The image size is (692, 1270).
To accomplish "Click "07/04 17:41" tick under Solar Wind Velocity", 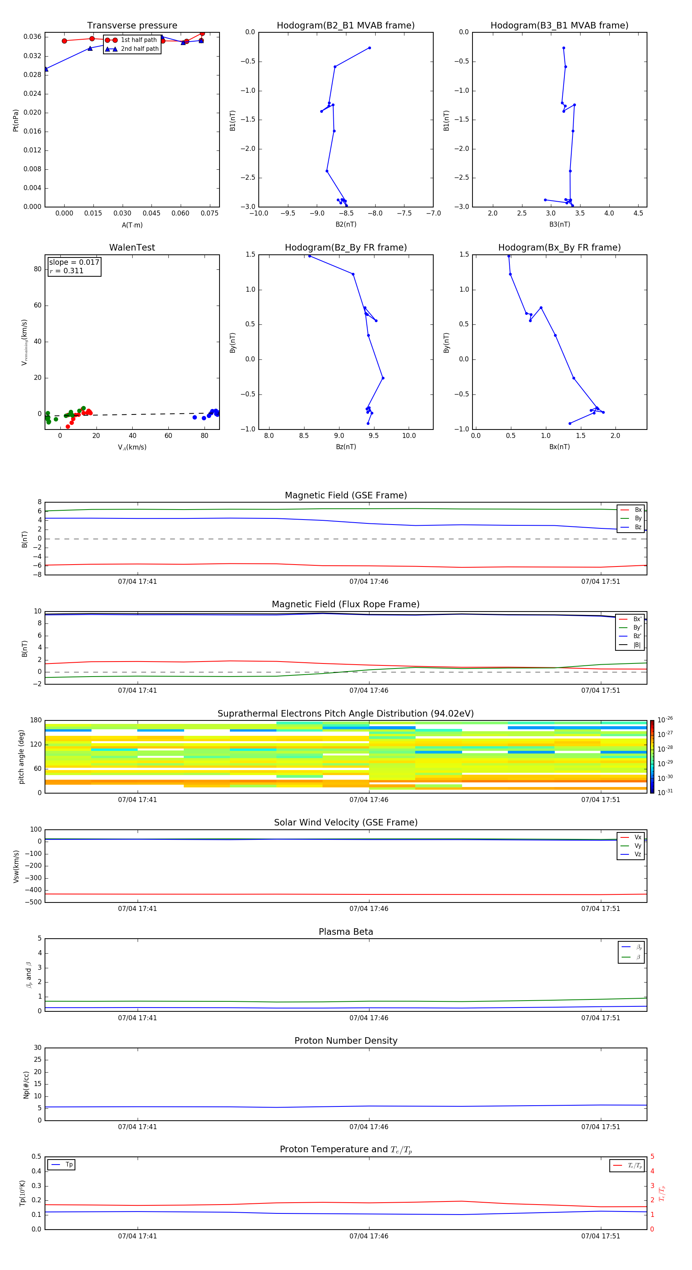I will tap(137, 909).
